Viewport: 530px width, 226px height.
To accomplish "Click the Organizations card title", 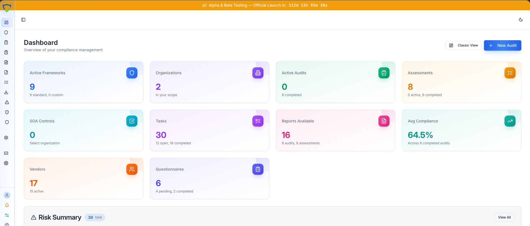I will click(x=169, y=73).
